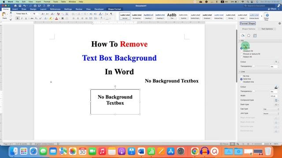This screenshot has height=158, width=282.
Task: Toggle Italic formatting in the ribbon
Action: 22,18
